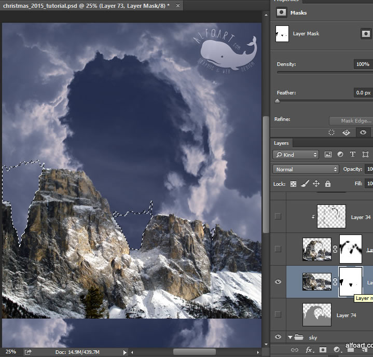Show the hidden Layer 34
This screenshot has height=357, width=373.
[x=278, y=216]
